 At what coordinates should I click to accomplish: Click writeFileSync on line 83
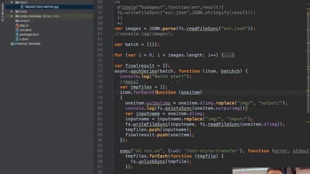(150, 124)
